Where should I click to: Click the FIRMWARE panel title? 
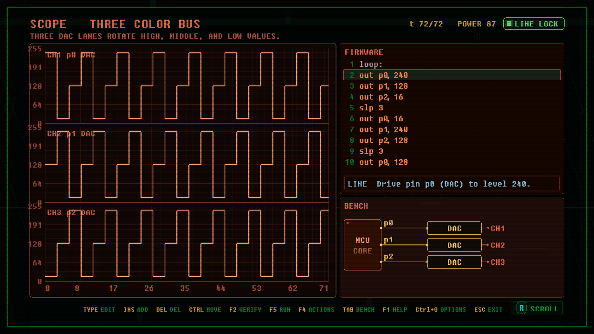(x=364, y=52)
